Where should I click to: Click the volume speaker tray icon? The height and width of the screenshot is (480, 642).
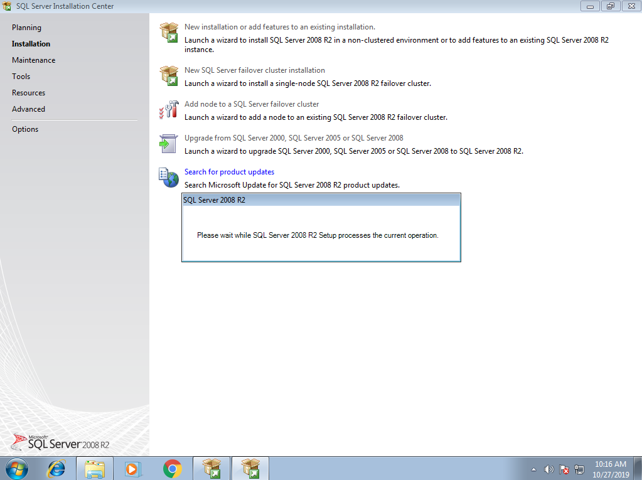(x=548, y=469)
